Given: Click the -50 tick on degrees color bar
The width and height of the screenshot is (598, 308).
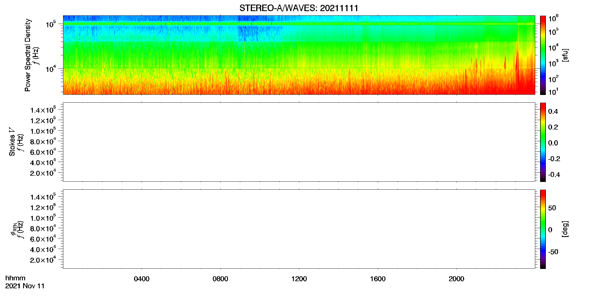Looking at the screenshot, I should tap(553, 252).
